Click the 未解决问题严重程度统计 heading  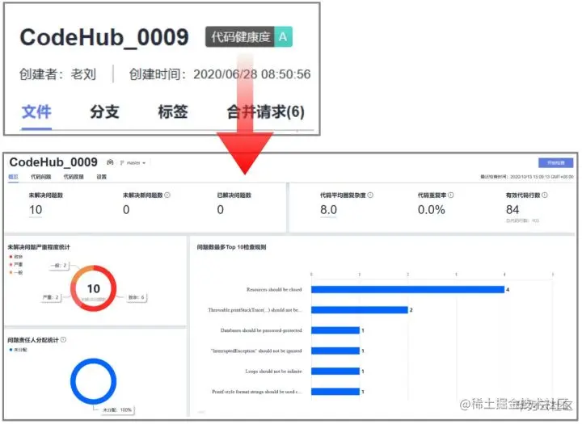[x=39, y=247]
